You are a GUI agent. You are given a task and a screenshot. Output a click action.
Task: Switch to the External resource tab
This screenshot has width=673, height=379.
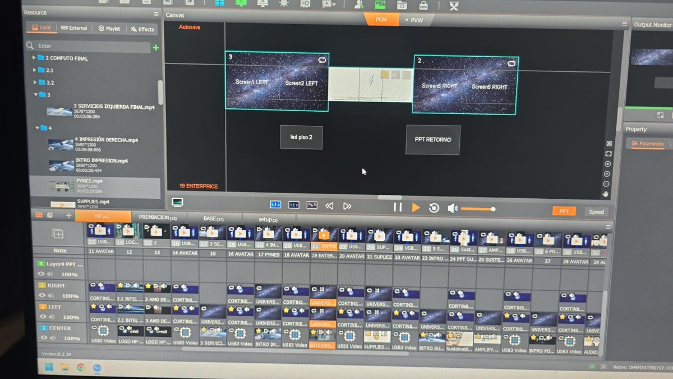pyautogui.click(x=74, y=28)
